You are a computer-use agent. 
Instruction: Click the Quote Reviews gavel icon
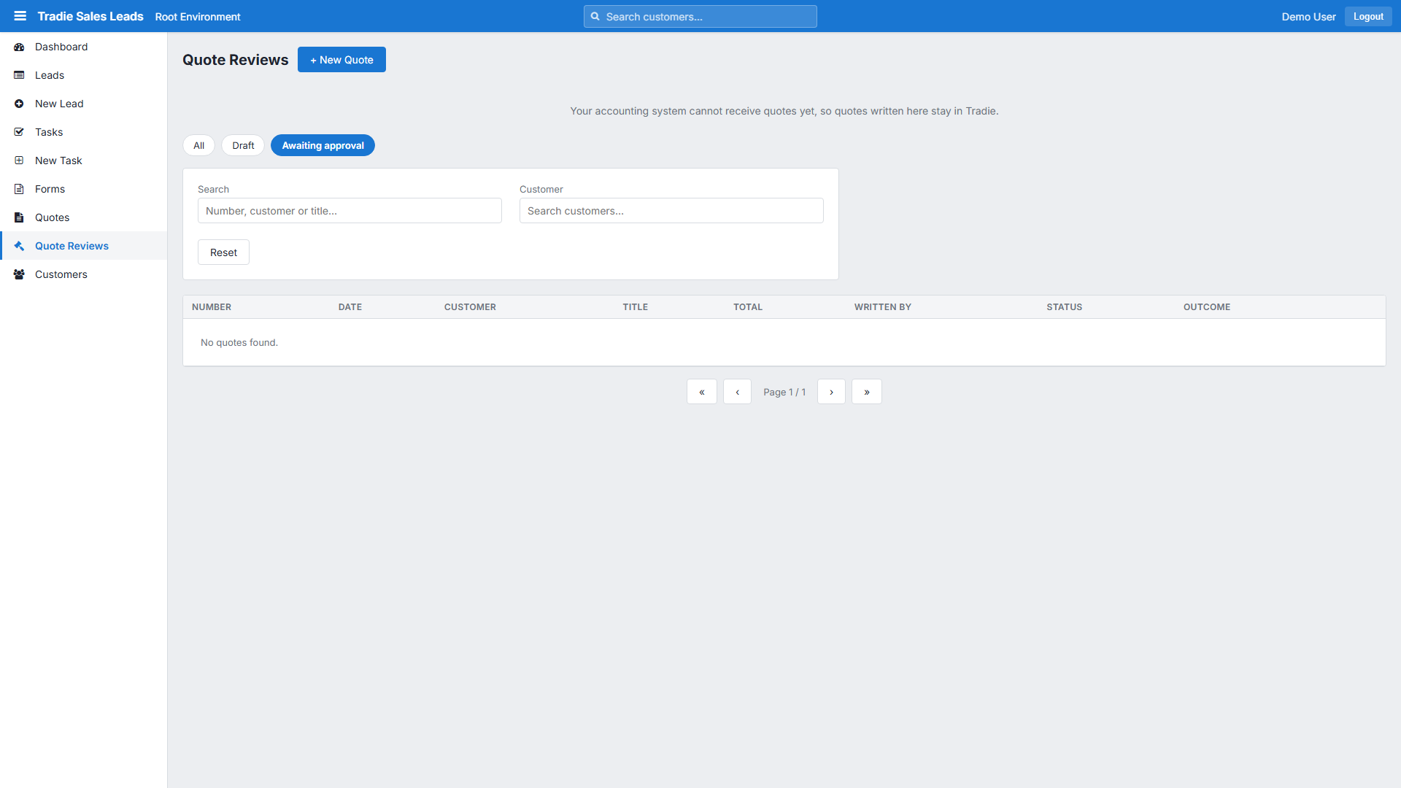19,246
